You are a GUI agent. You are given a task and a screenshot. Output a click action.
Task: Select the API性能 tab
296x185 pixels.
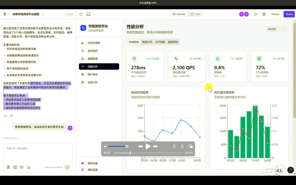click(160, 42)
